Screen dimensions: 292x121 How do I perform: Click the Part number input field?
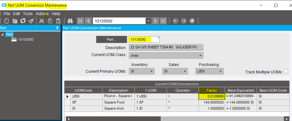click(x=144, y=39)
